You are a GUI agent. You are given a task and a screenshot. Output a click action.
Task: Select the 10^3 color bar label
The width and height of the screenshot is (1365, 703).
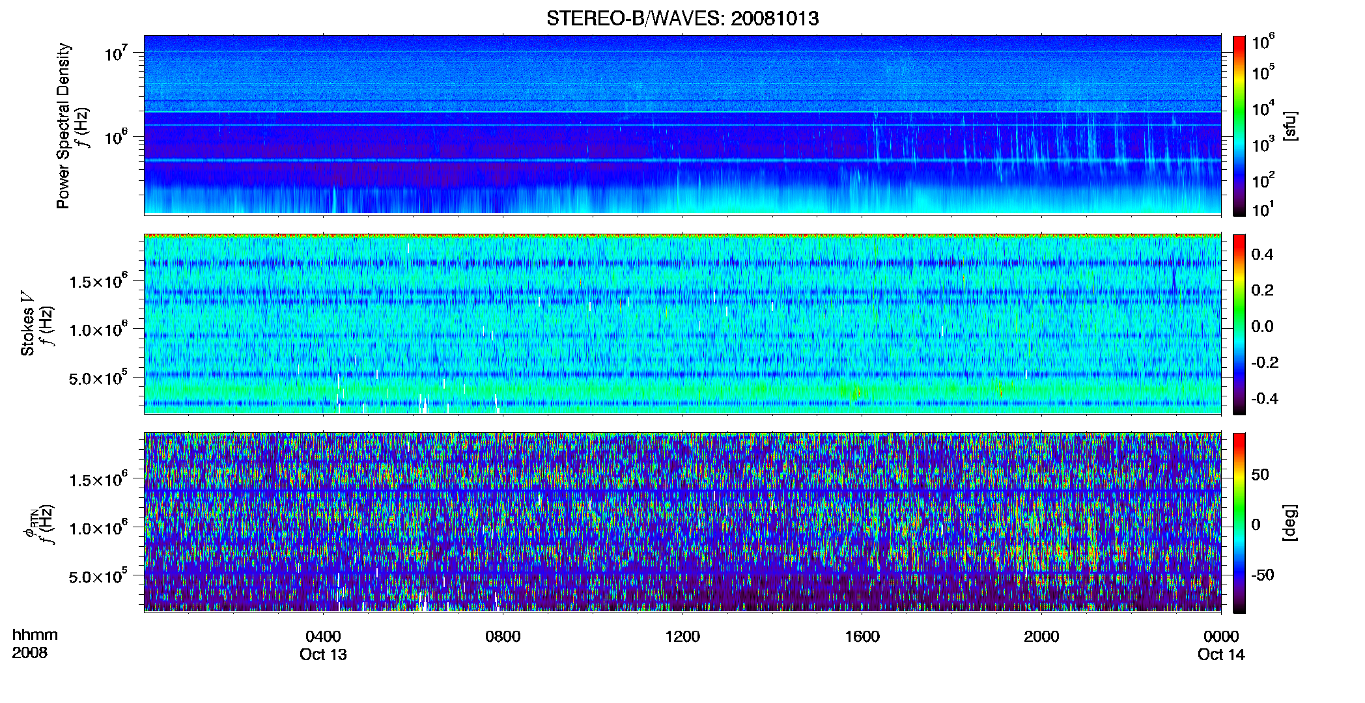(x=1263, y=144)
